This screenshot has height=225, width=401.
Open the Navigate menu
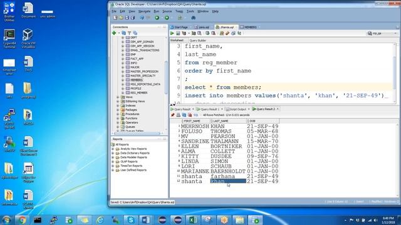coord(144,11)
